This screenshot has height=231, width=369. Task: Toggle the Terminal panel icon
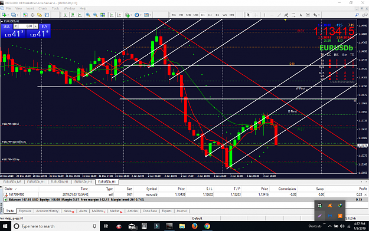tap(47, 15)
